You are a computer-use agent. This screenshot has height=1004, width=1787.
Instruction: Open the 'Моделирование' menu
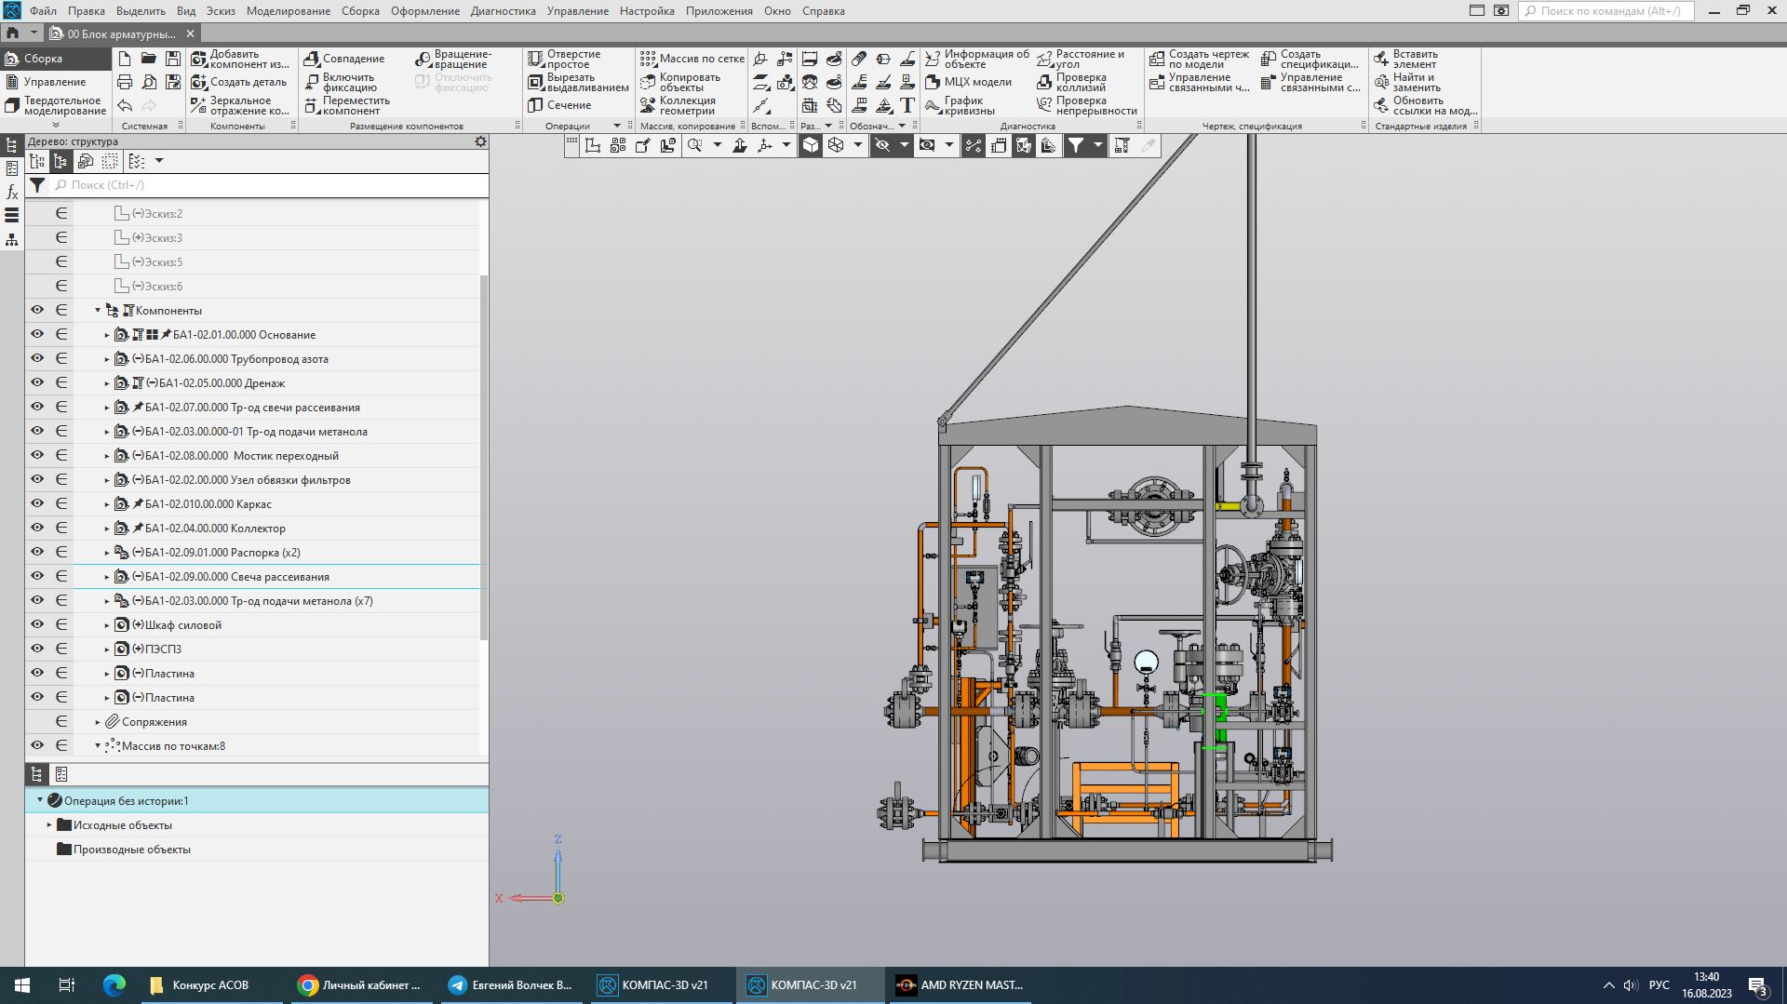(x=288, y=11)
